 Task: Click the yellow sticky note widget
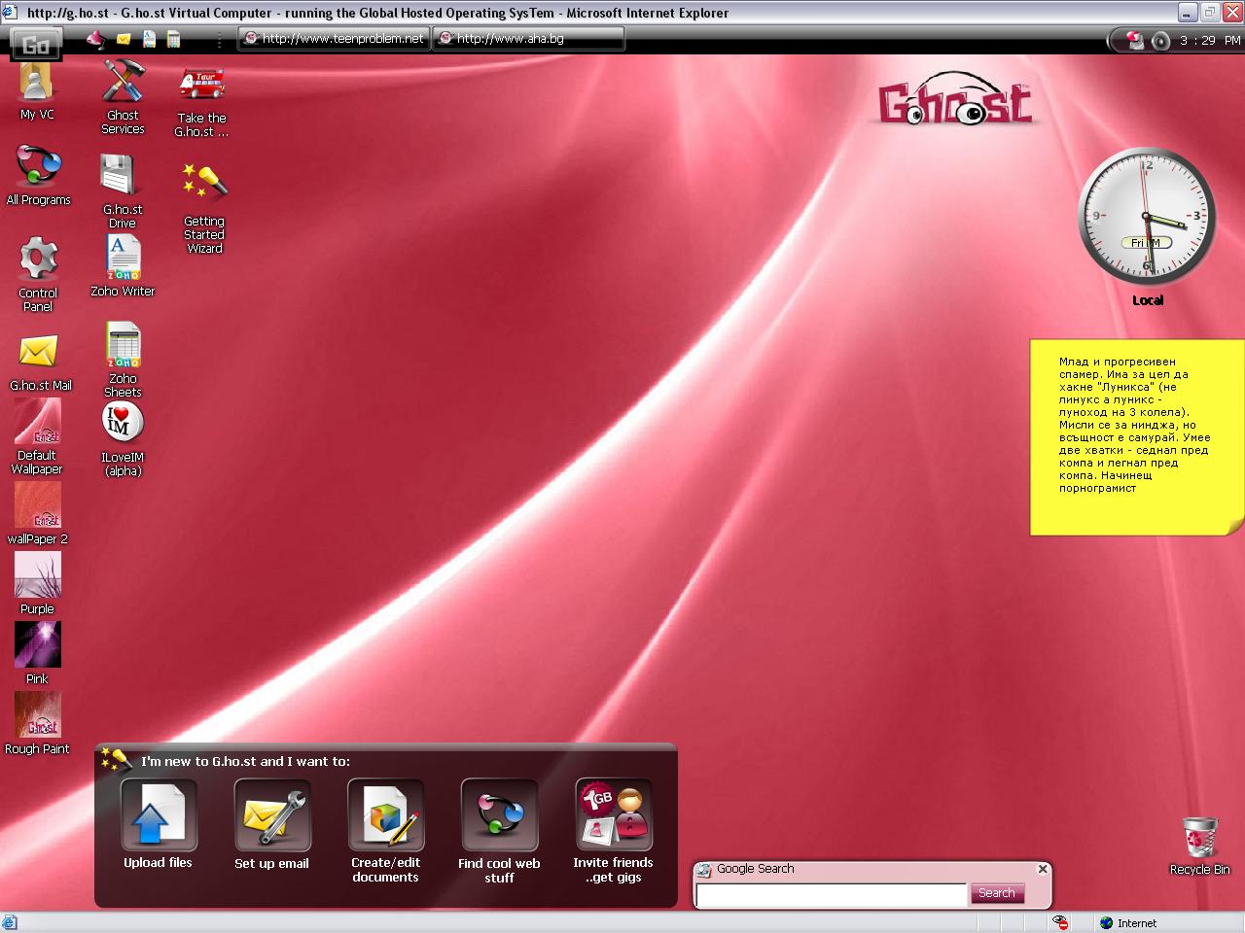pos(1137,437)
